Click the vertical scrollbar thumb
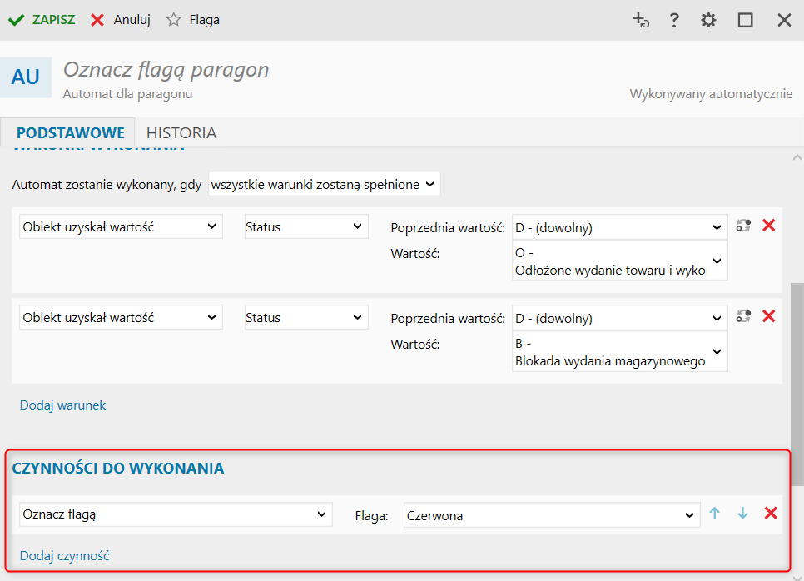Screen dimensions: 804x581 tap(797, 384)
